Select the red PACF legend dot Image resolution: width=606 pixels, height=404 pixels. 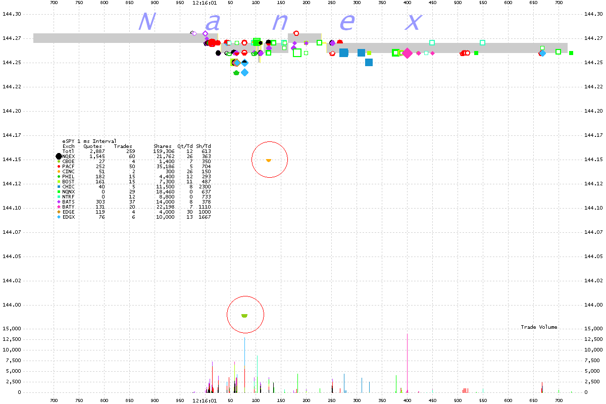[59, 166]
